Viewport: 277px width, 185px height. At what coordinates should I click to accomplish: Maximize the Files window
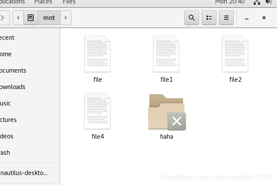pyautogui.click(x=264, y=18)
